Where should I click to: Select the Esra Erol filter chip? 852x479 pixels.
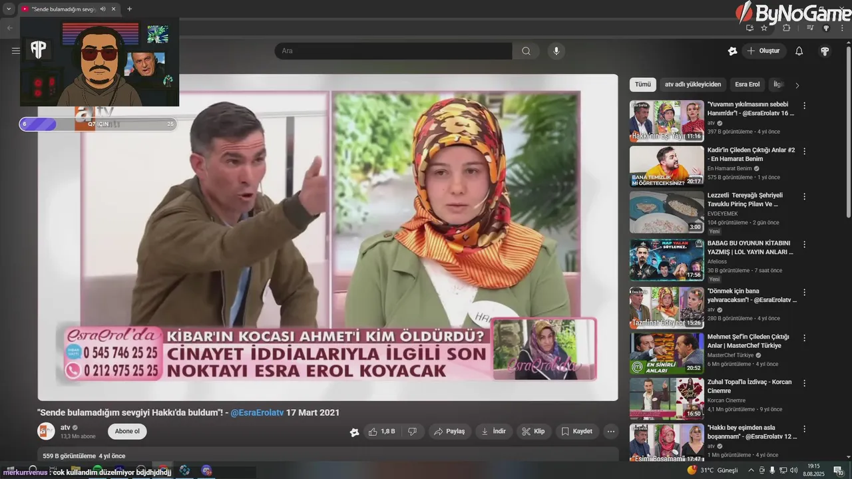(747, 84)
